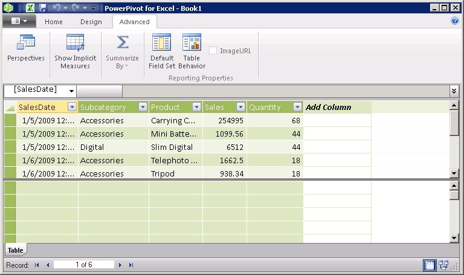Open the Perspectives dialog
Viewport: 464px width, 275px height.
pos(26,48)
